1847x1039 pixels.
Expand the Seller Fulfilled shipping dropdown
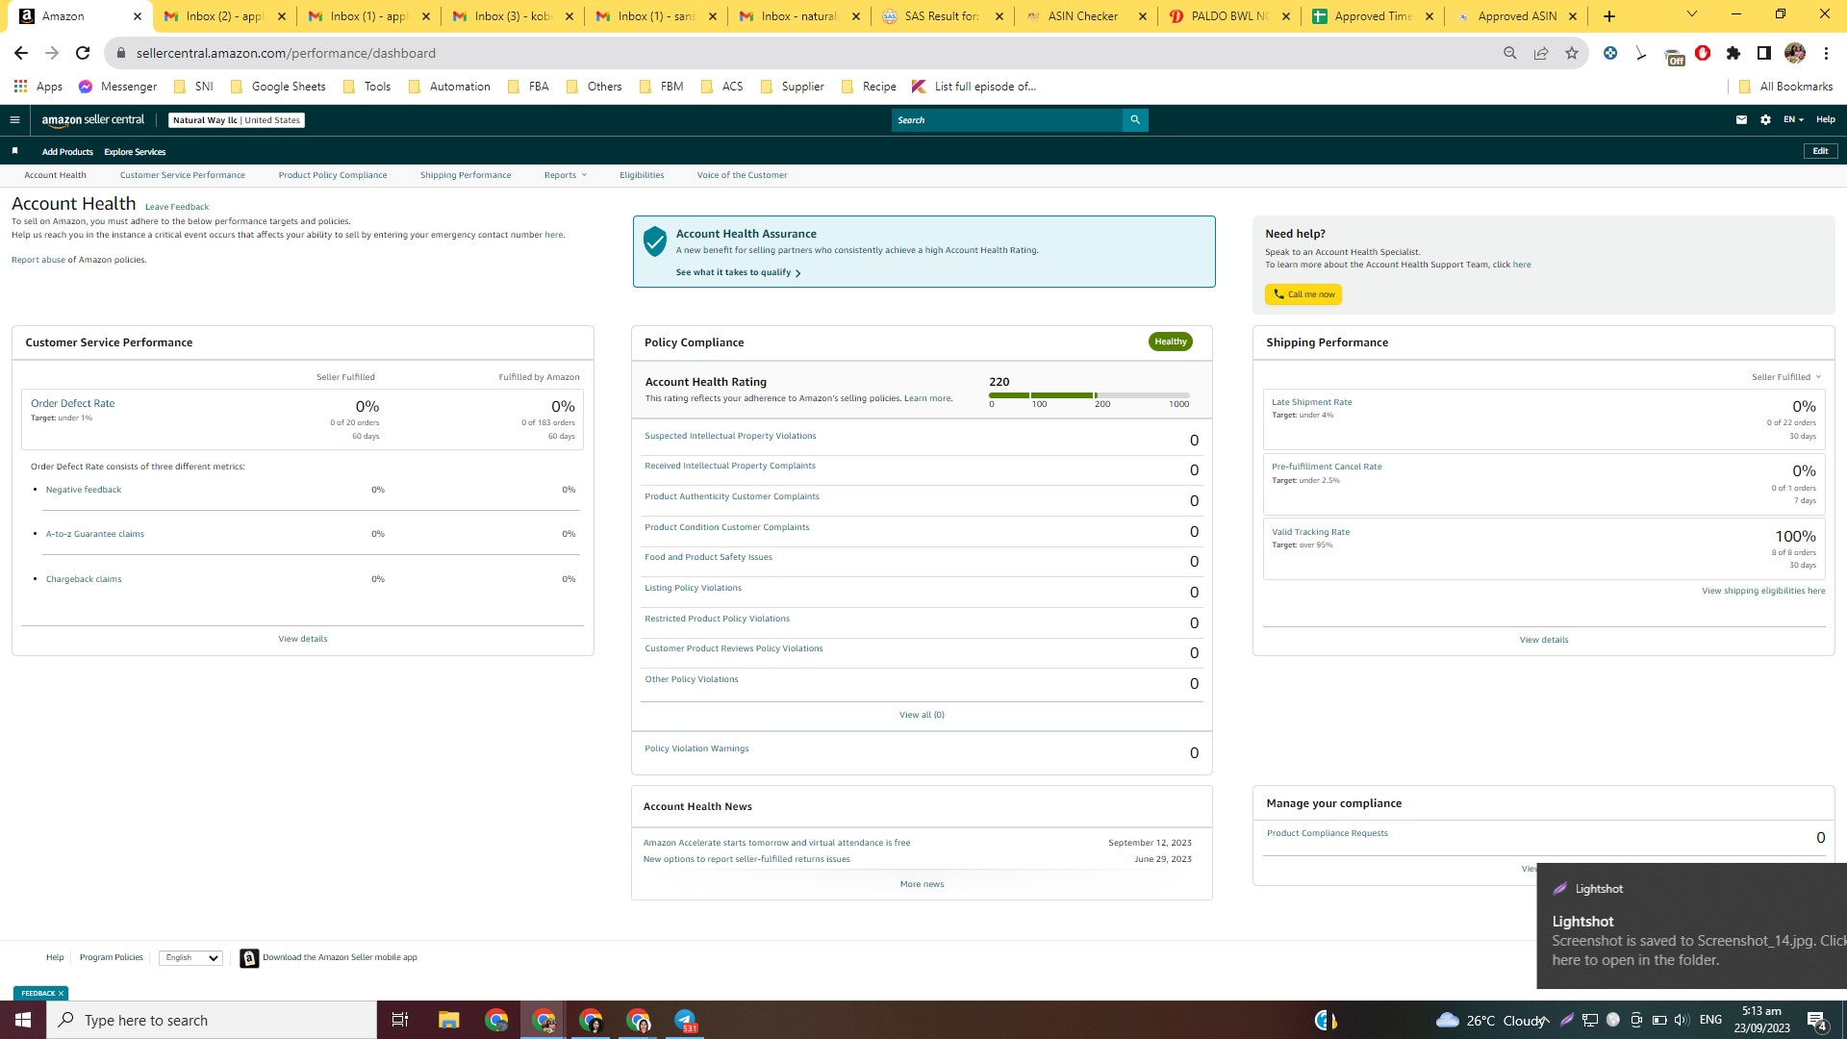1786,377
